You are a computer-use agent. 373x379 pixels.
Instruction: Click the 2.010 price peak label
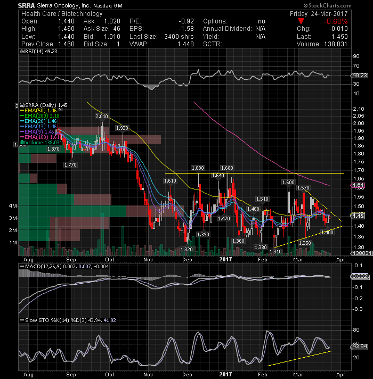(x=102, y=117)
